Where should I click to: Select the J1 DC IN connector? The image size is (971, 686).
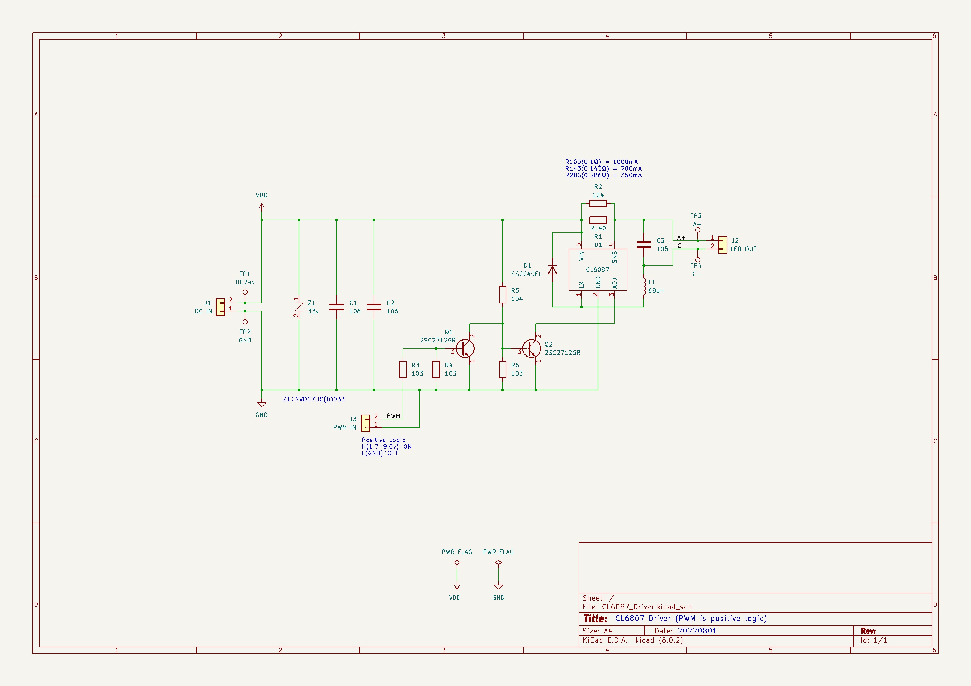click(220, 307)
